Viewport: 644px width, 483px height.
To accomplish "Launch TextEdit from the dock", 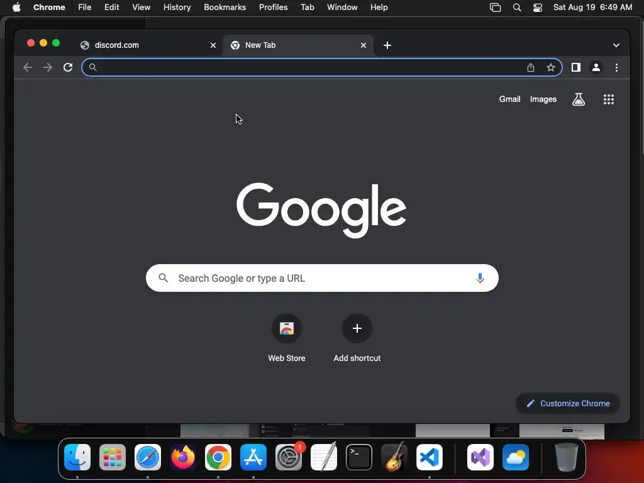I will point(324,457).
